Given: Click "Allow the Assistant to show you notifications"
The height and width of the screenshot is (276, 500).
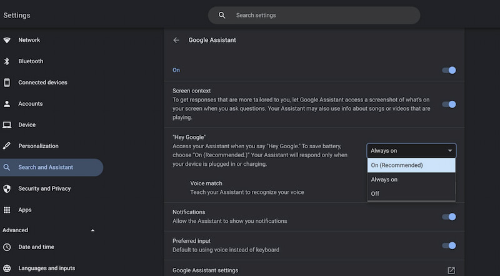Looking at the screenshot, I should [229, 221].
